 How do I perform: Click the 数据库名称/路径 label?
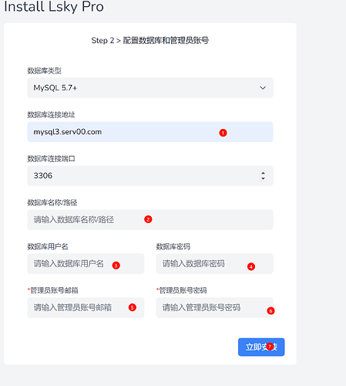coord(52,203)
